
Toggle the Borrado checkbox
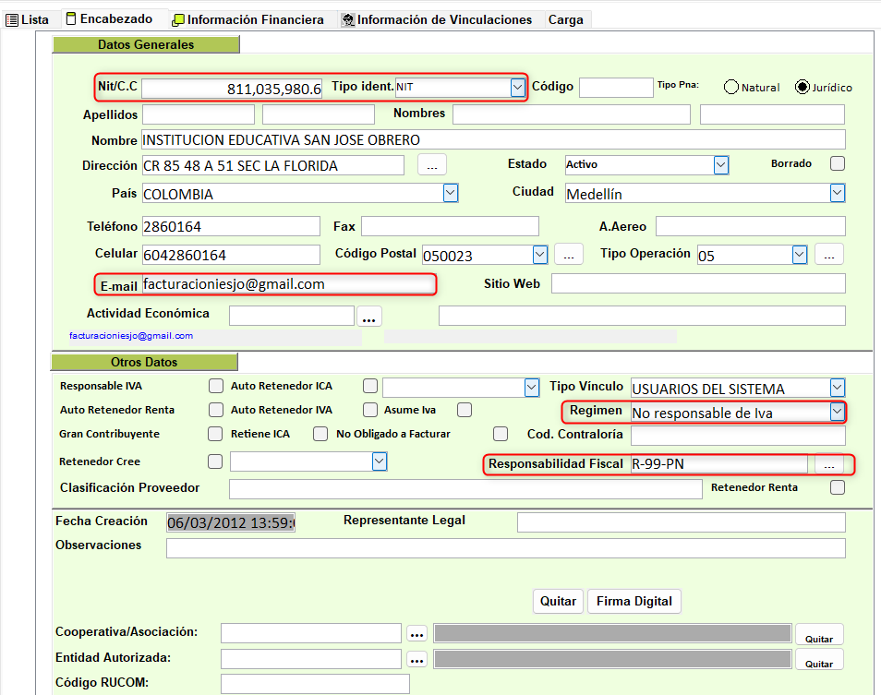838,163
